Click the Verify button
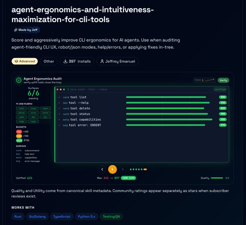Viewport: 246px width, 225px height. click(x=224, y=80)
